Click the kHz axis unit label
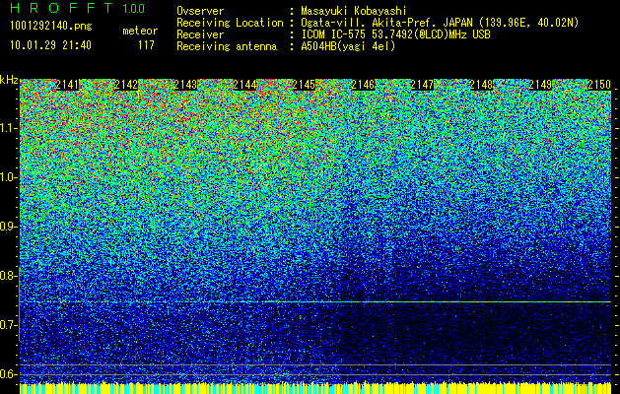620x394 pixels. (9, 80)
